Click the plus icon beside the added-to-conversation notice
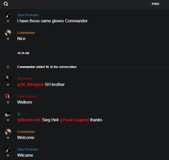169x160 pixels. coord(8,67)
